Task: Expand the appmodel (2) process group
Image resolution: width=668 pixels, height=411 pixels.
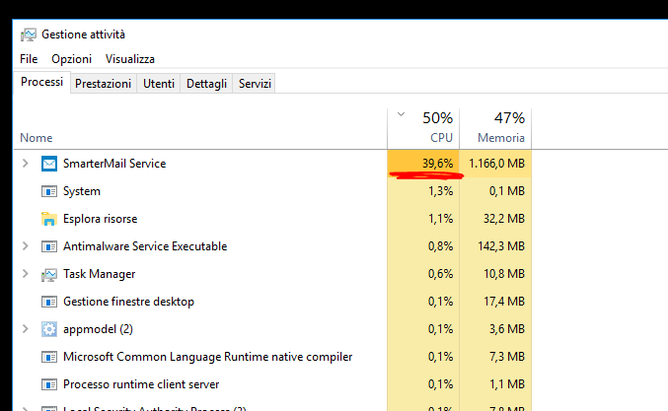Action: coord(26,329)
